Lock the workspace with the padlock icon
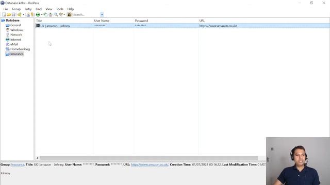 coord(69,14)
